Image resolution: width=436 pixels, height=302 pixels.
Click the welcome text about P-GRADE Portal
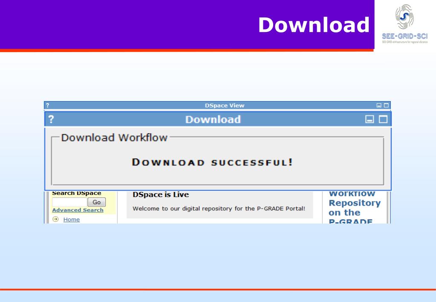point(219,209)
